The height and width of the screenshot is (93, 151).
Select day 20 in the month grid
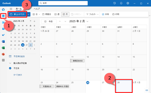[x=108, y=74]
